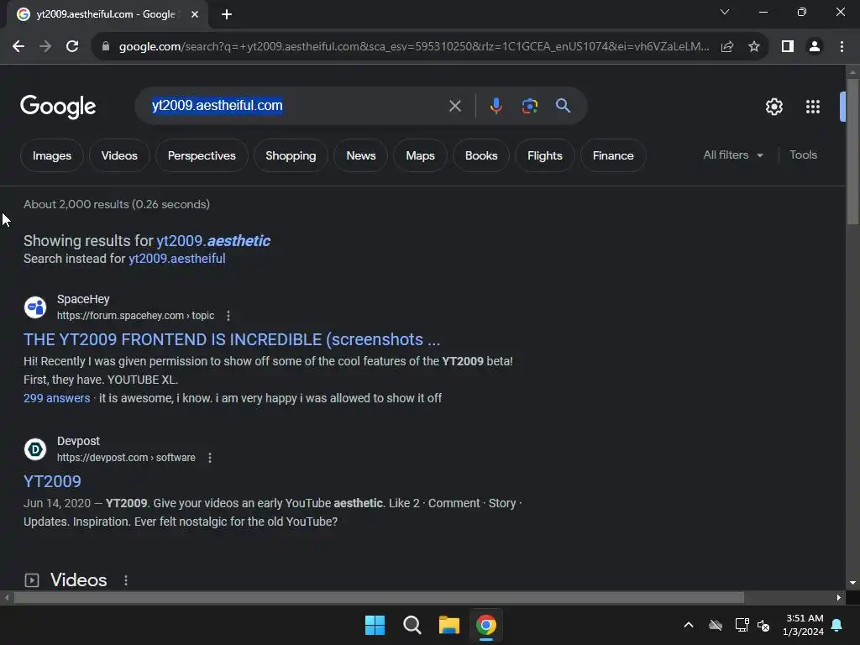
Task: Click the Google logo
Action: (x=58, y=107)
